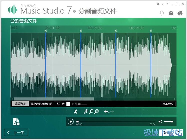This screenshot has height=140, width=187.
Task: Click the 00:02:00 ruler label
Action: [94, 28]
